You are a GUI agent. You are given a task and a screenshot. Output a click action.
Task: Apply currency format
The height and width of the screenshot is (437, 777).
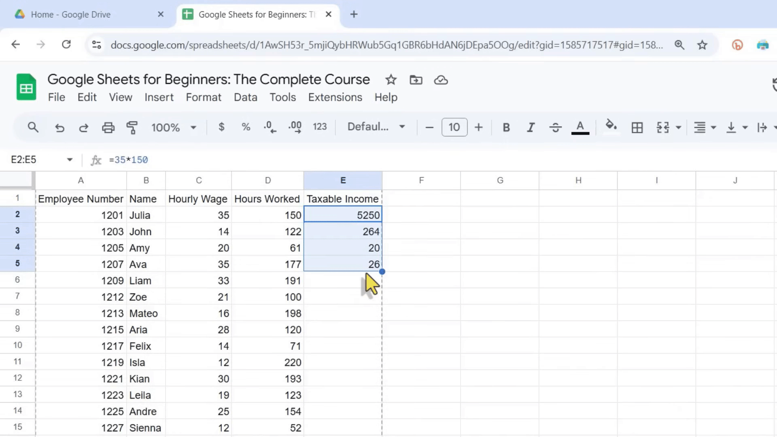pyautogui.click(x=221, y=127)
